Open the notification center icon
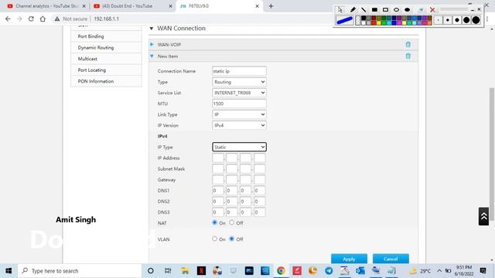This screenshot has width=495, height=278. click(x=483, y=271)
